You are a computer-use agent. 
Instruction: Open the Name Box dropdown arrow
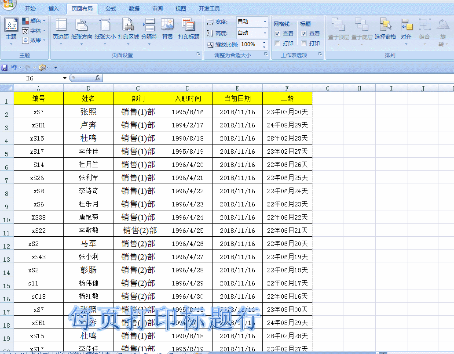click(65, 78)
